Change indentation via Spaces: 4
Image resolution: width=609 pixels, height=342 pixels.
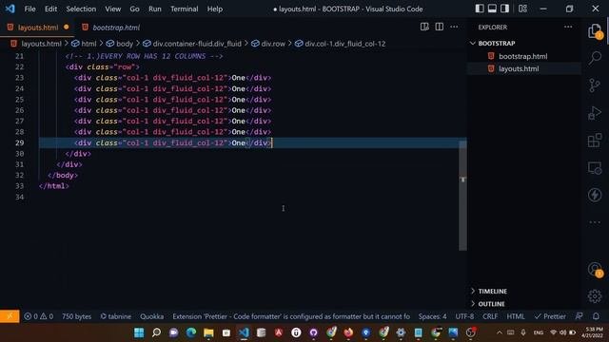432,316
